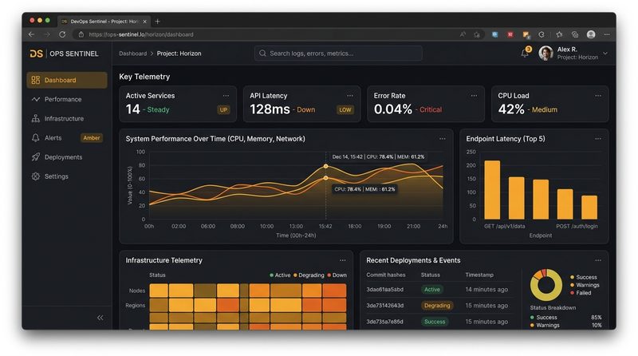Select the DevOps Sentinel browser tab

pyautogui.click(x=104, y=22)
